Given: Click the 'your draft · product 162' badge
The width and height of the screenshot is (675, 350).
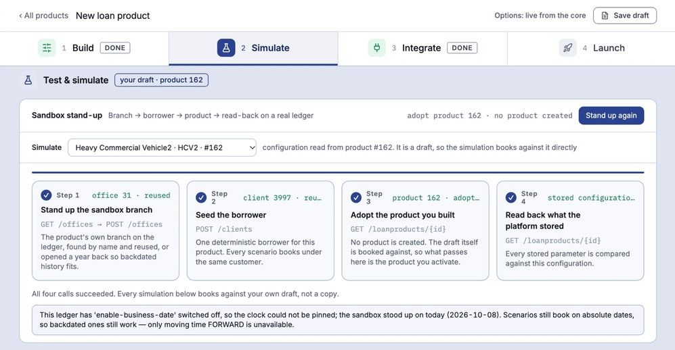Looking at the screenshot, I should 161,80.
